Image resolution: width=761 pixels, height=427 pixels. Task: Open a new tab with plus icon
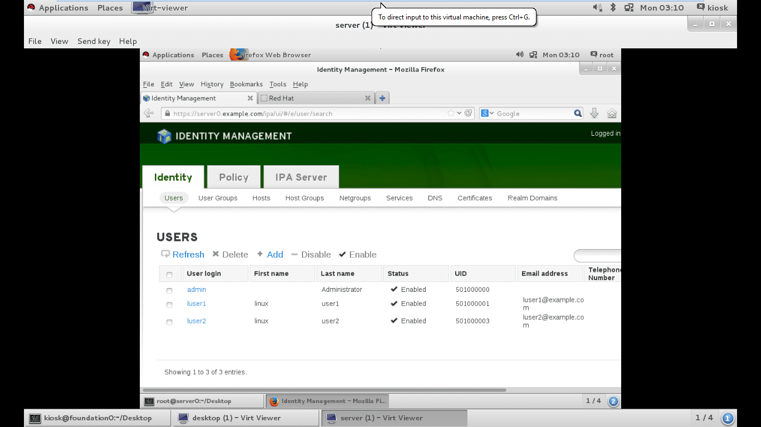(382, 98)
